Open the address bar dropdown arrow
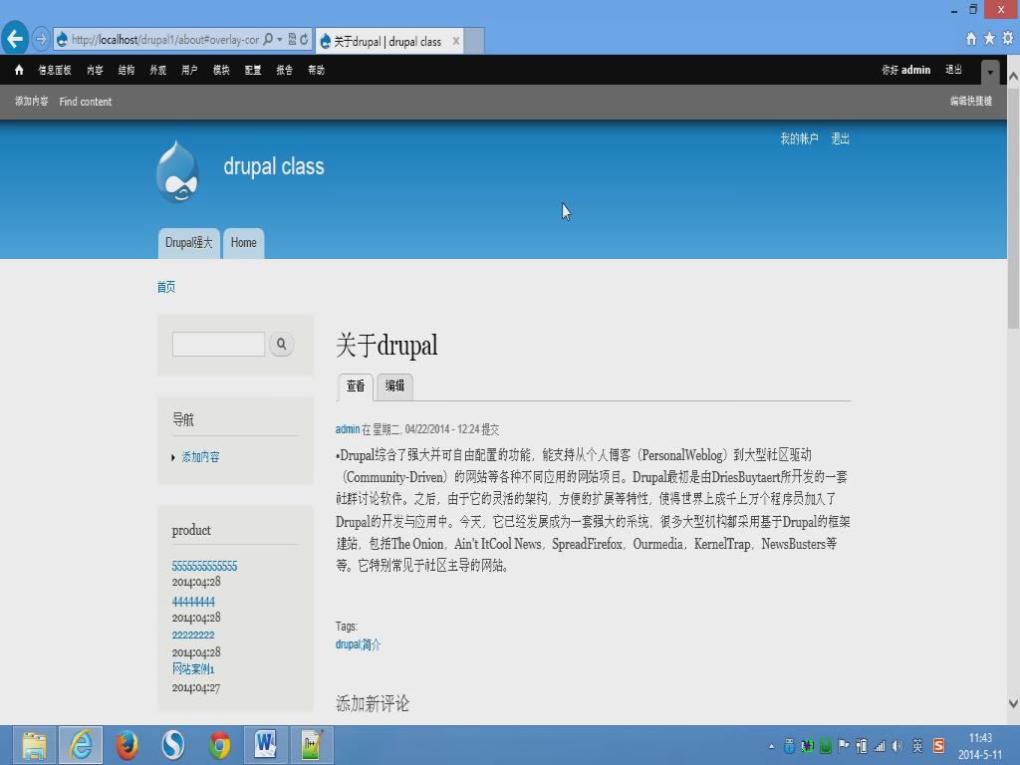The width and height of the screenshot is (1020, 765). pyautogui.click(x=280, y=39)
